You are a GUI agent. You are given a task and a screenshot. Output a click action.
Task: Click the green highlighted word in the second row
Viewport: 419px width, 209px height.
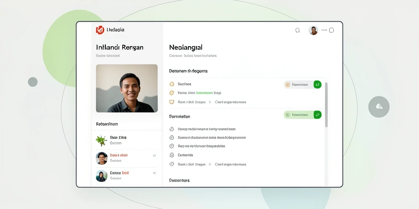204,93
